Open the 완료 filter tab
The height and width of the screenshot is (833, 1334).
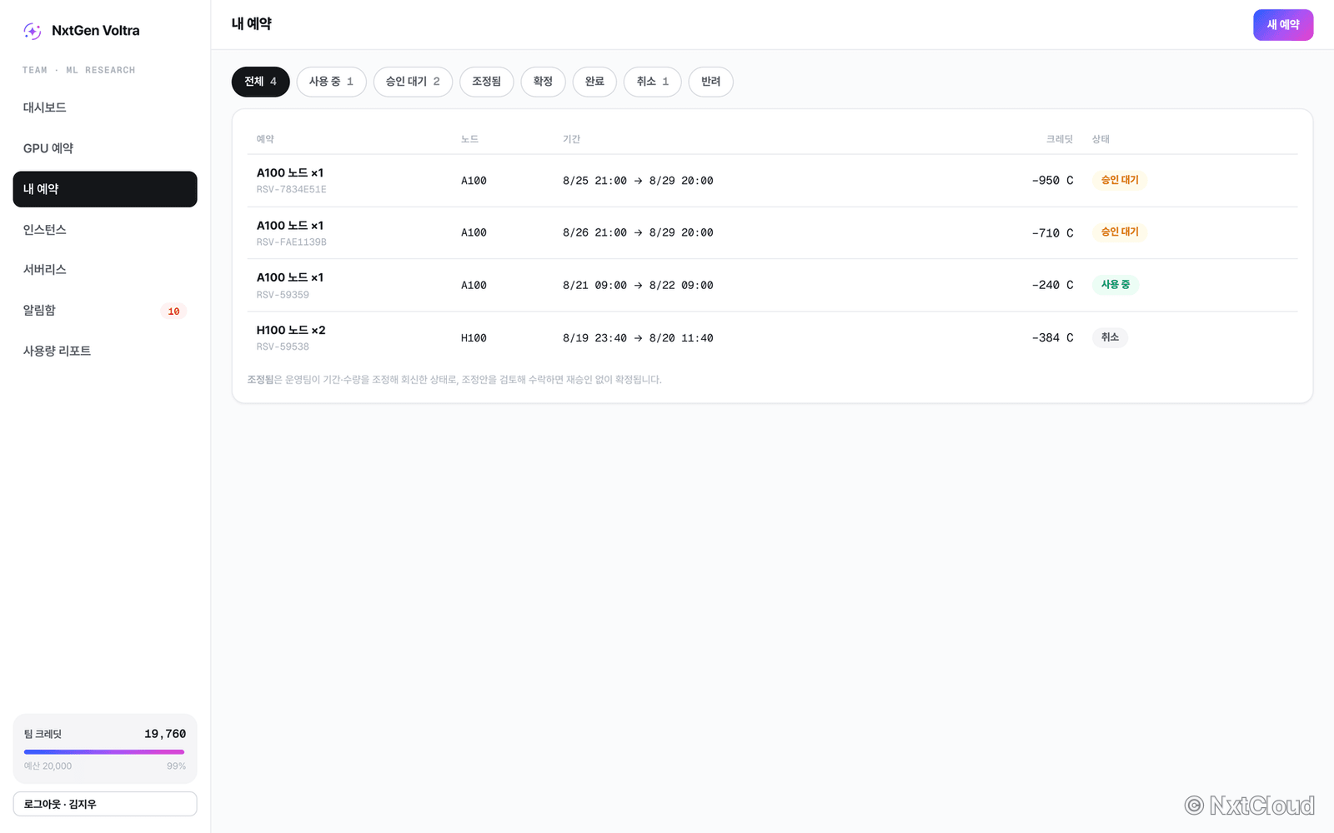pyautogui.click(x=594, y=82)
